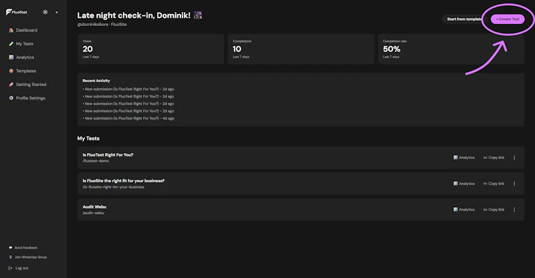Click the night sky emoji beside the greeting
The width and height of the screenshot is (535, 278).
[198, 15]
